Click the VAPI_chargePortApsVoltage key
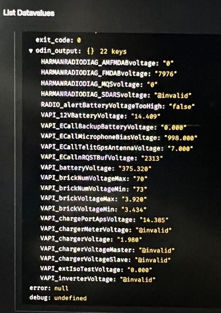The image size is (221, 313). pos(86,219)
